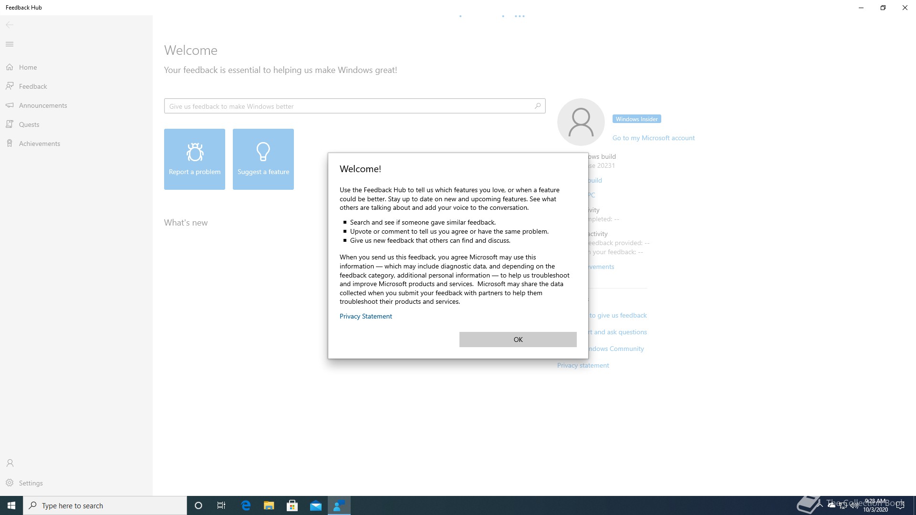This screenshot has height=515, width=916.
Task: Click the back arrow in Feedback Hub
Action: coord(10,25)
